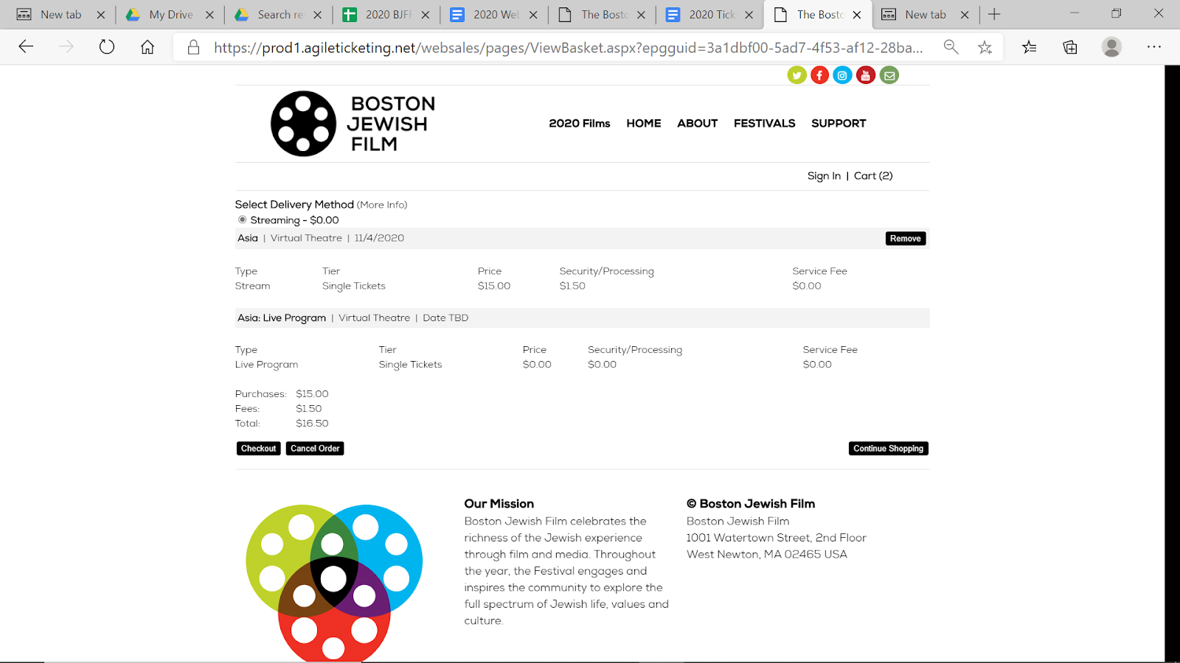Screen dimensions: 1180x663
Task: Click the padlock site security icon
Action: (x=193, y=47)
